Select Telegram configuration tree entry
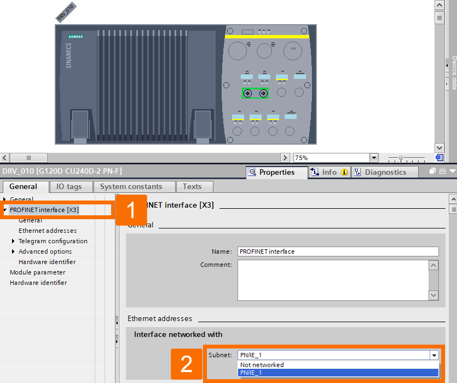 [x=53, y=241]
